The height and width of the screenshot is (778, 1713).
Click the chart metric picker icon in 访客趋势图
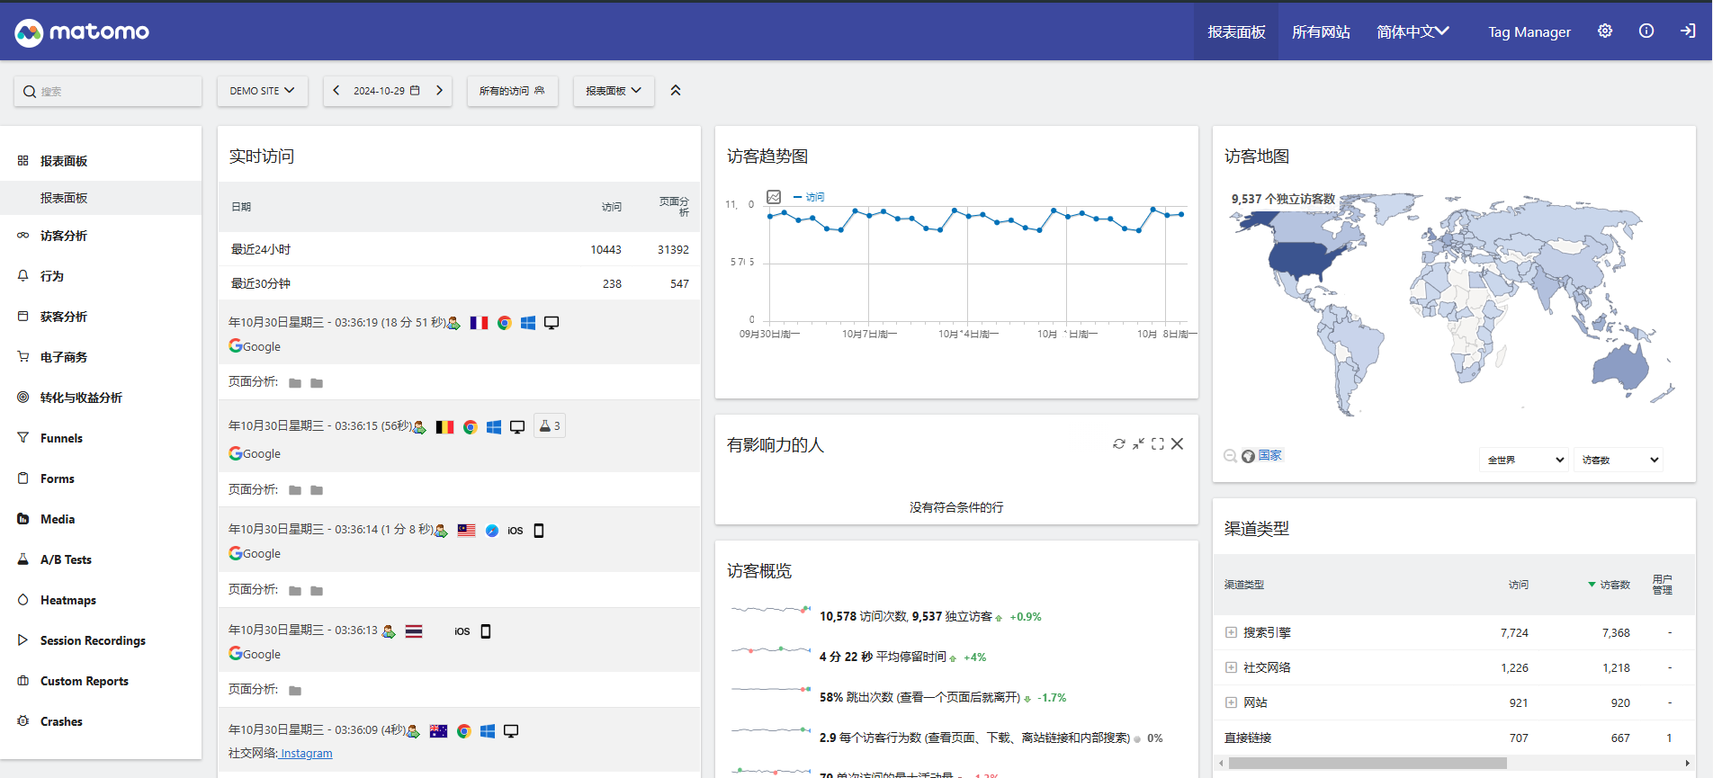(774, 197)
